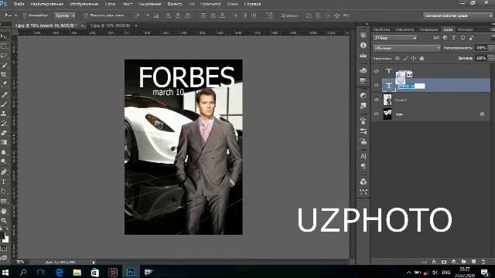Select the History Brush tool

4,124
